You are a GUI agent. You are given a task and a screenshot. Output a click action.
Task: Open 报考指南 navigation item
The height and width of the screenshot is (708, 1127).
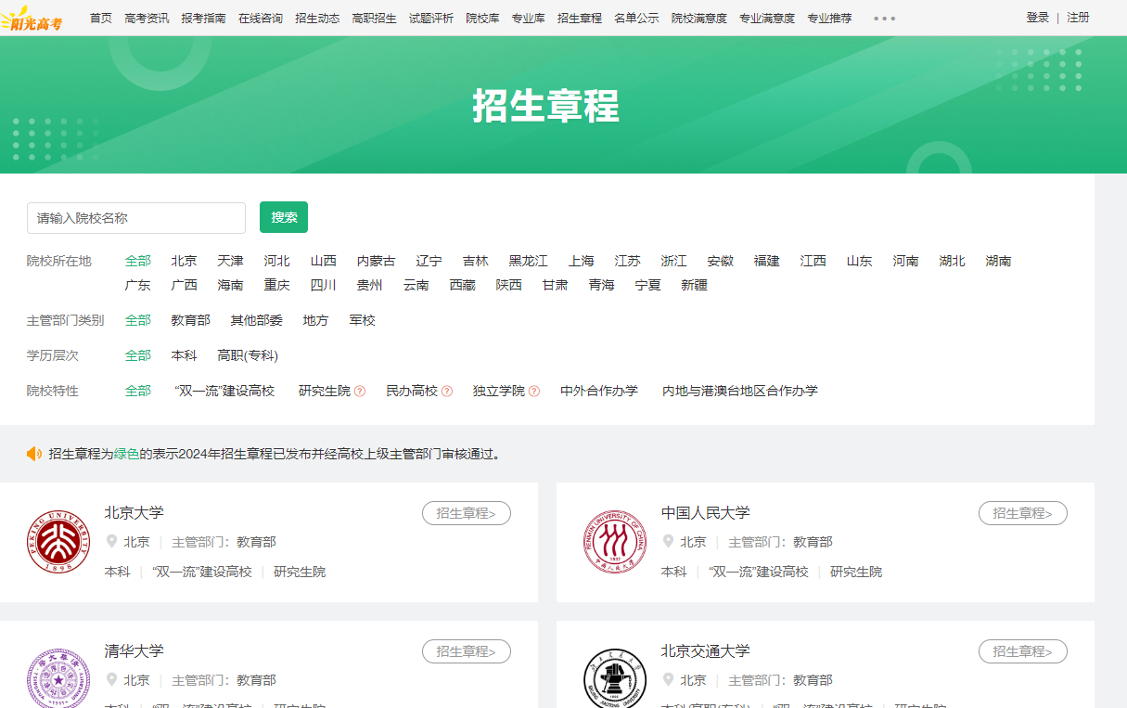203,19
